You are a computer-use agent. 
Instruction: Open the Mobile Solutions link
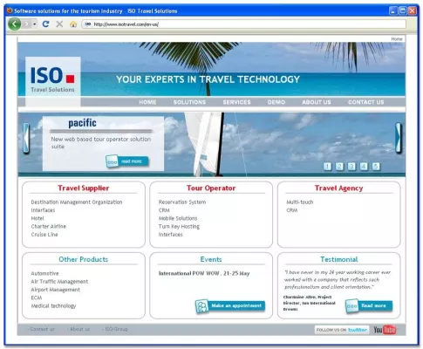(x=178, y=218)
